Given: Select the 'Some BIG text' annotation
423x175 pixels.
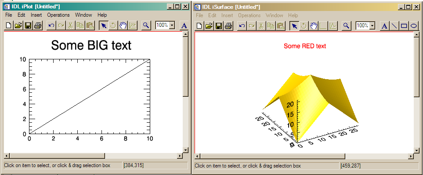Looking at the screenshot, I should pyautogui.click(x=91, y=45).
